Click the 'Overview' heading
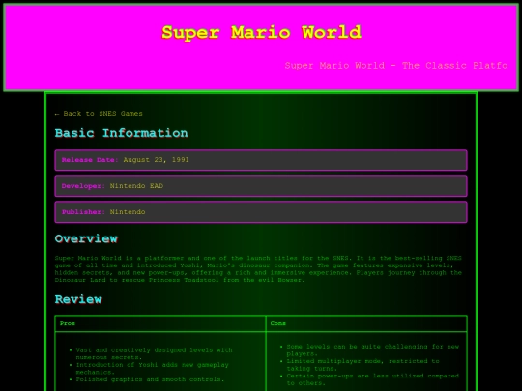The image size is (522, 391). tap(86, 238)
